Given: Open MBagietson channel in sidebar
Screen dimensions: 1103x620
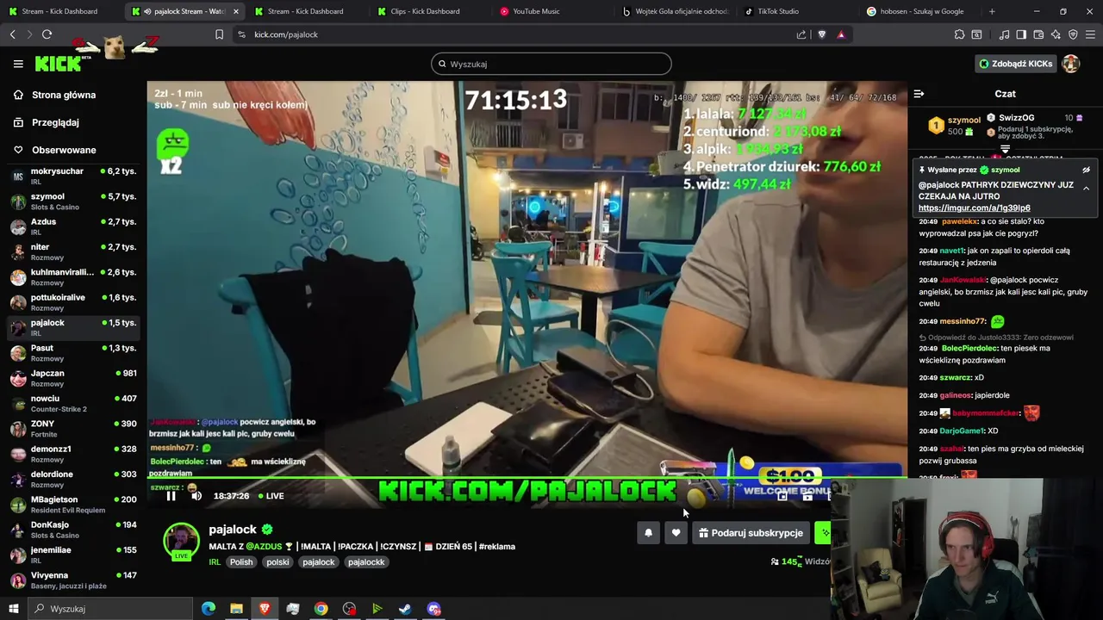Looking at the screenshot, I should pyautogui.click(x=73, y=504).
